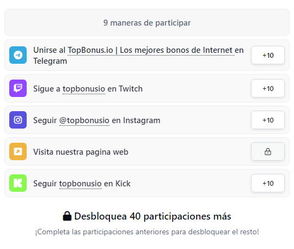
Task: Select the 9 maneras de participar header
Action: [x=147, y=22]
